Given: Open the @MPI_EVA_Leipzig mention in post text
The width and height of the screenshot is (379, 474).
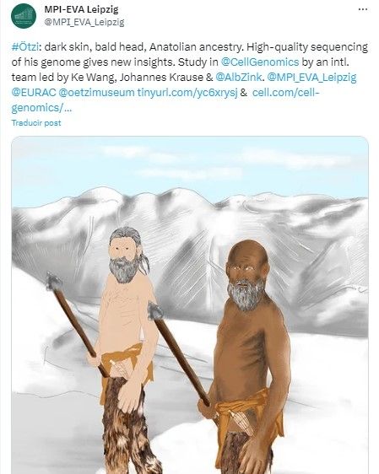Looking at the screenshot, I should pyautogui.click(x=311, y=78).
